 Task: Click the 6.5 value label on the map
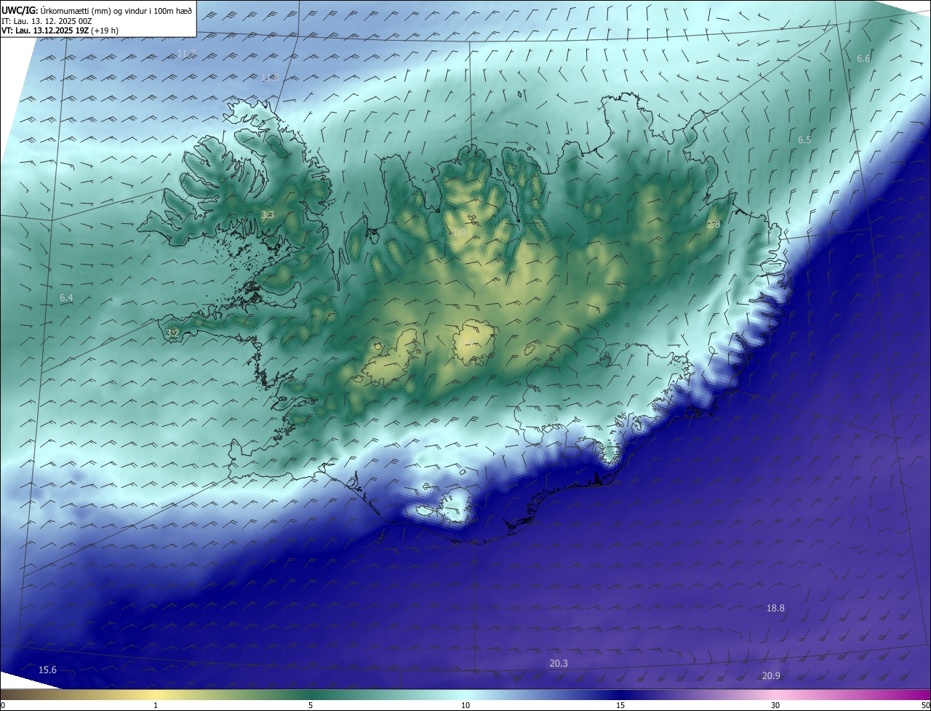click(804, 140)
